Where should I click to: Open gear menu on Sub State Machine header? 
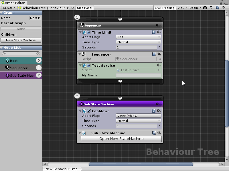[157, 104]
